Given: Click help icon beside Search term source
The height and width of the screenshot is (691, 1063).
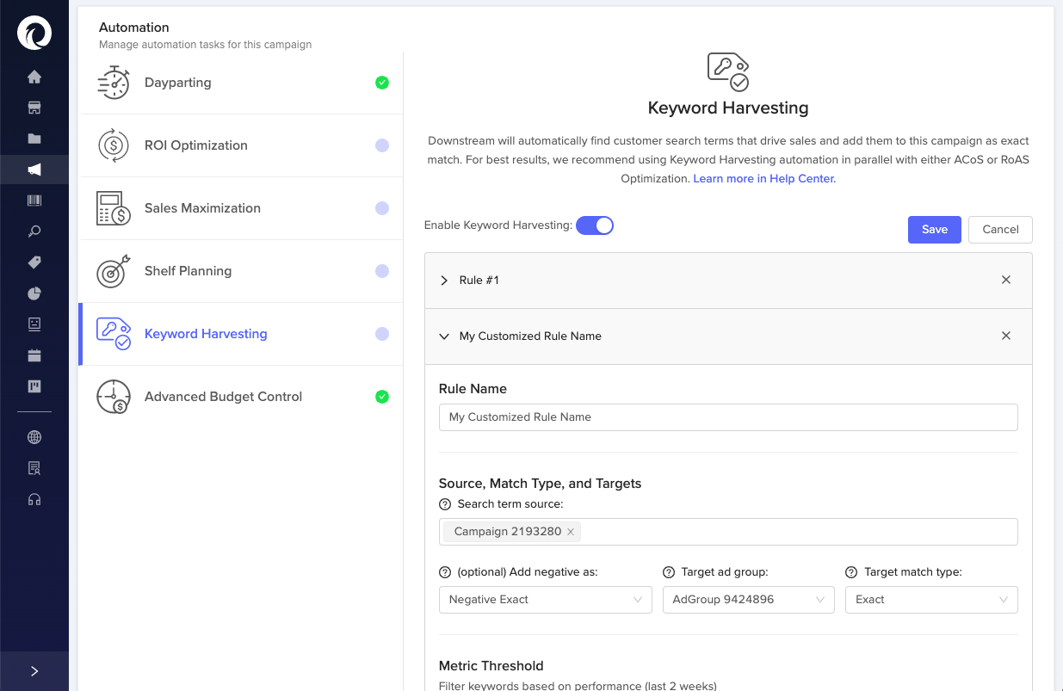Looking at the screenshot, I should (x=445, y=504).
